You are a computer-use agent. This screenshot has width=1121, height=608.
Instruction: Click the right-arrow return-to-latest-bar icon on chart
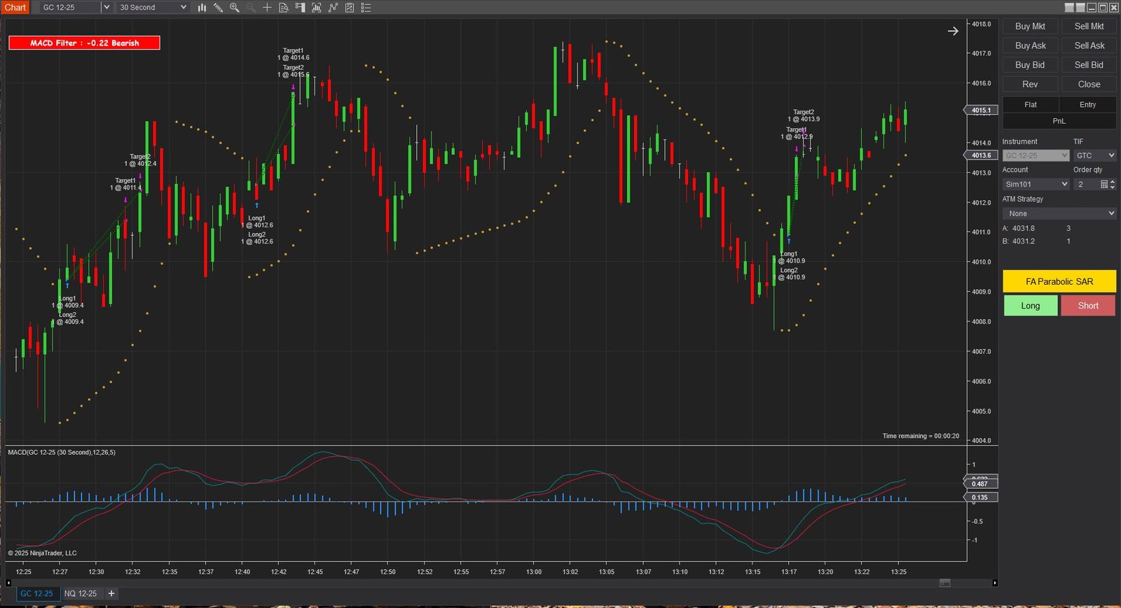tap(953, 31)
